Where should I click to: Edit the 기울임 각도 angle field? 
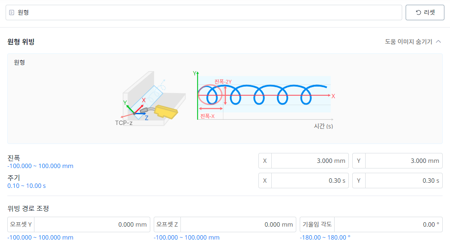(x=388, y=224)
